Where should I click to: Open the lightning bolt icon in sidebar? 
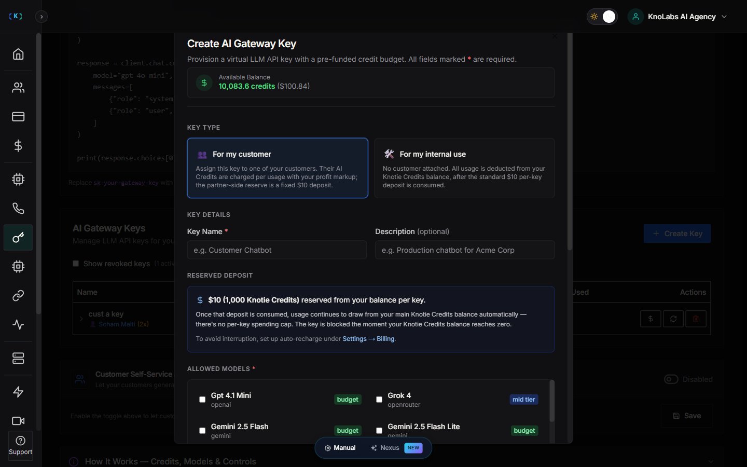[18, 392]
